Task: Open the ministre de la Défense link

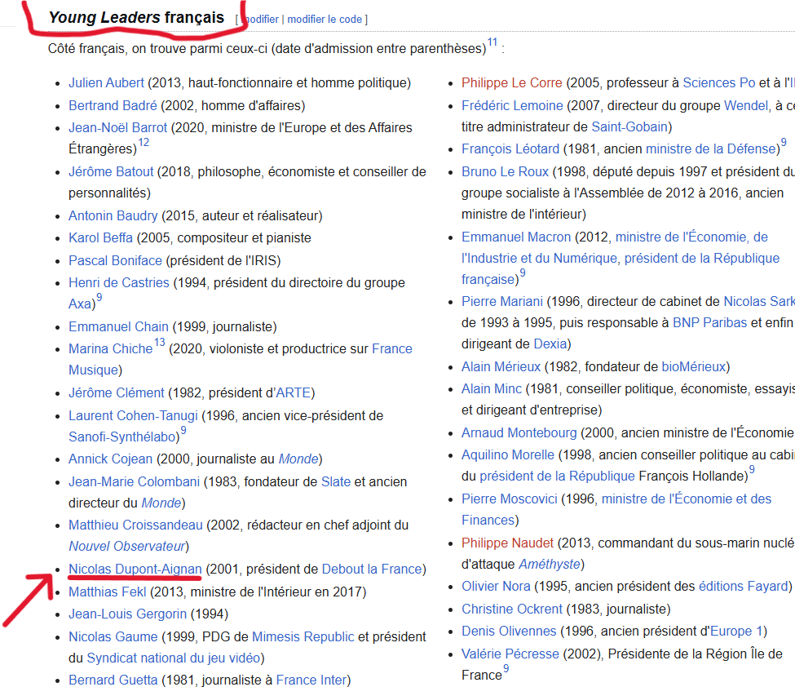Action: (711, 148)
